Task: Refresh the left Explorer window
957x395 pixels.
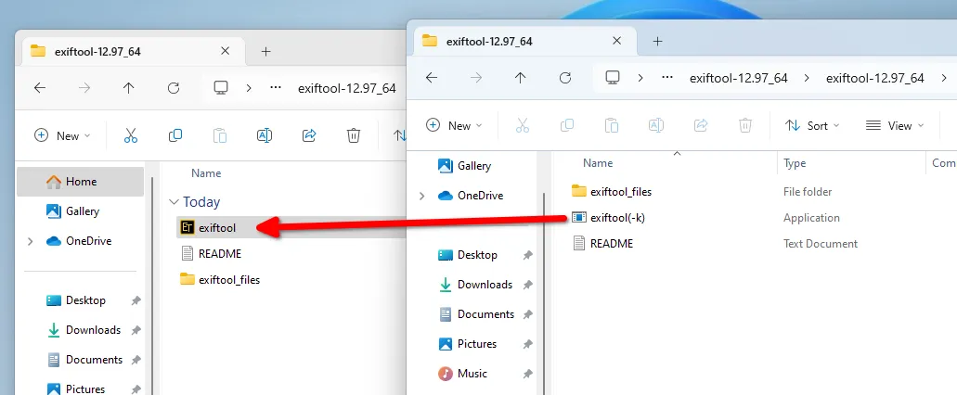Action: 174,88
